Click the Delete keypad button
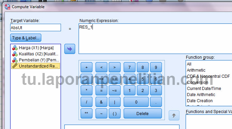The image size is (232, 129). 143,113
